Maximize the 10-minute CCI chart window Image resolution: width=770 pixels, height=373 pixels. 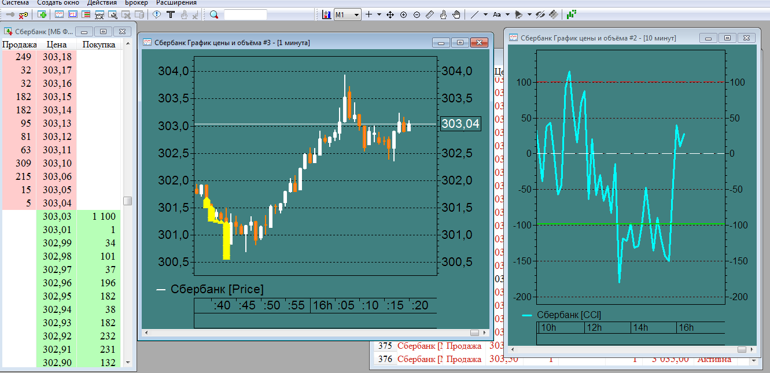click(728, 38)
